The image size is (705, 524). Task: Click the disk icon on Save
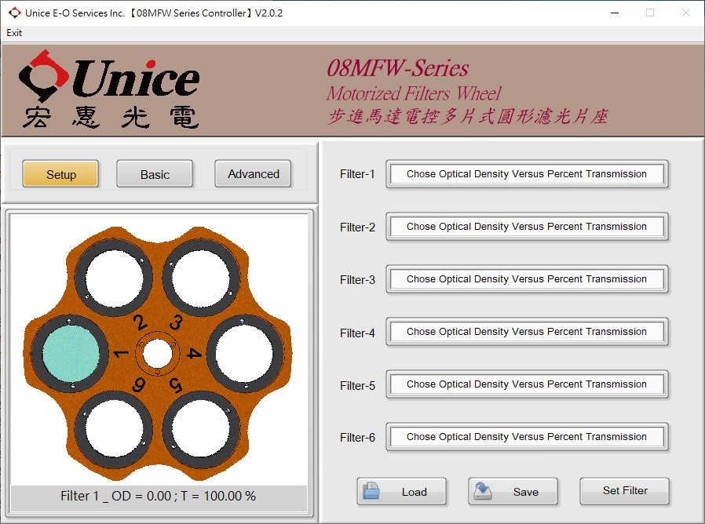coord(483,491)
